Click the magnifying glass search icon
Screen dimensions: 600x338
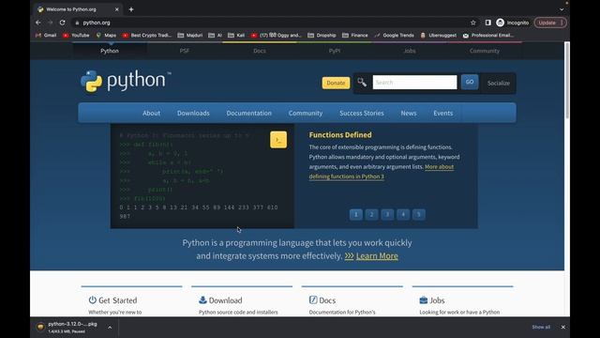(362, 82)
